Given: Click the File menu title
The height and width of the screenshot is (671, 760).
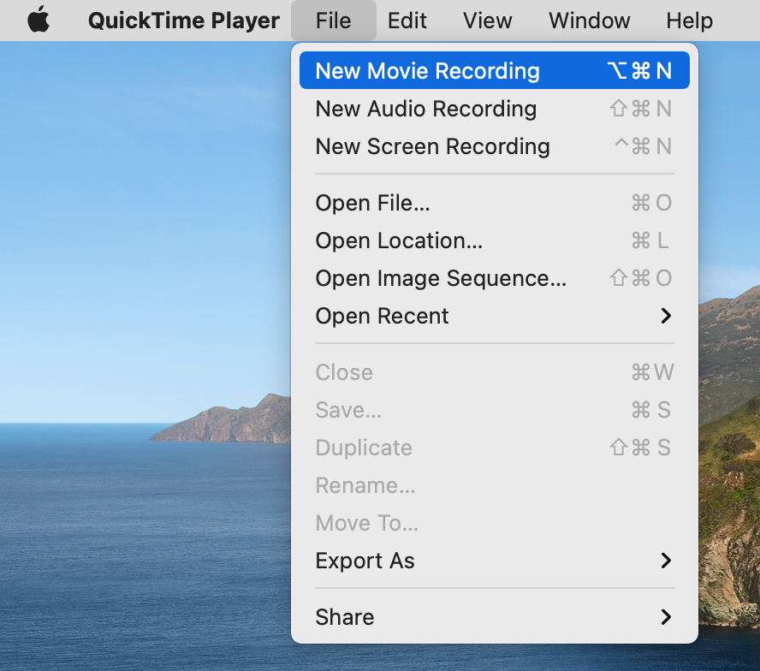Looking at the screenshot, I should click(334, 21).
